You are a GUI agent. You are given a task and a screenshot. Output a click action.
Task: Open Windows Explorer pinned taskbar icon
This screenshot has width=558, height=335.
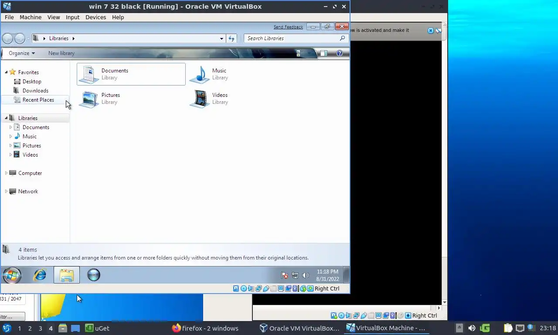67,275
